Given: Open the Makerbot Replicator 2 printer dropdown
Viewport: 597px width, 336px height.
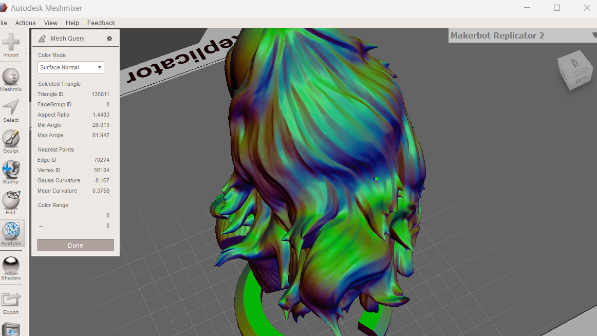Looking at the screenshot, I should (x=593, y=36).
